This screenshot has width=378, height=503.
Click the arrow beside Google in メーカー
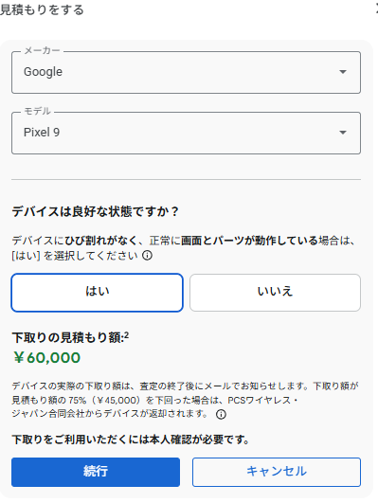coord(343,72)
